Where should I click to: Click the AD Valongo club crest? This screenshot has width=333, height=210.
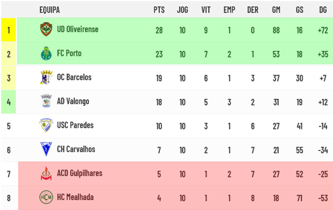point(46,101)
